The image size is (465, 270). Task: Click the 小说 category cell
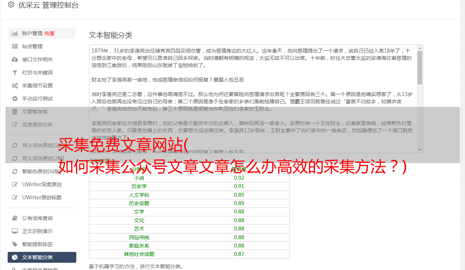(139, 178)
